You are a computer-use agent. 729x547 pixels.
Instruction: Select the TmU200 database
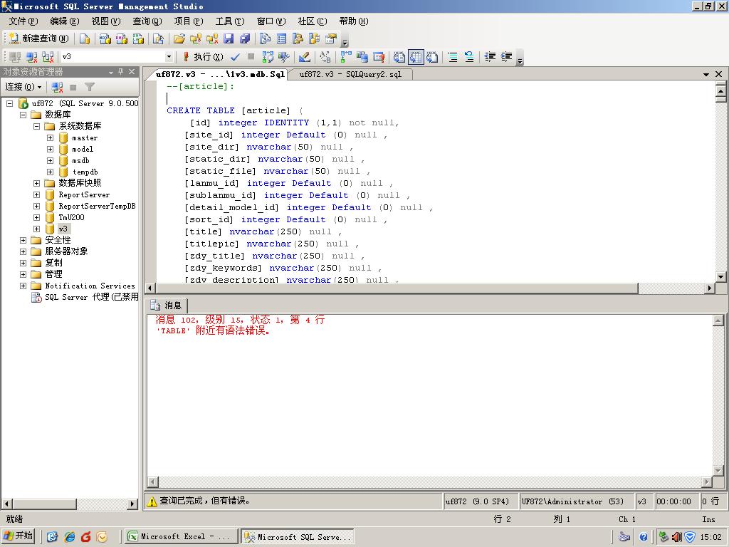tap(71, 217)
